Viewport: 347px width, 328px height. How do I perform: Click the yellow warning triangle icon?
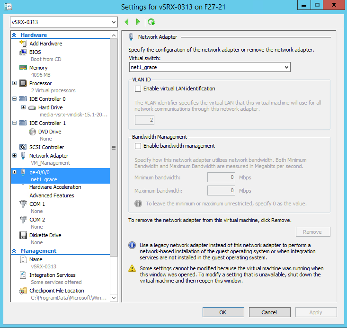coord(132,268)
